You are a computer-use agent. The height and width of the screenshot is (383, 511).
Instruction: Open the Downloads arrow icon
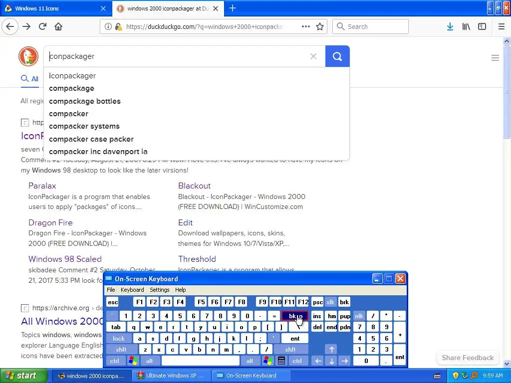[450, 26]
